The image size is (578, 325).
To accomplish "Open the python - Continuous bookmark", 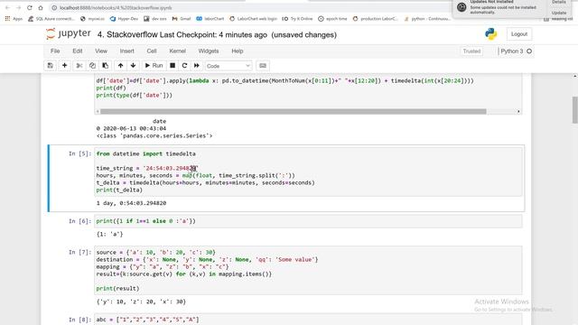I will coord(427,19).
